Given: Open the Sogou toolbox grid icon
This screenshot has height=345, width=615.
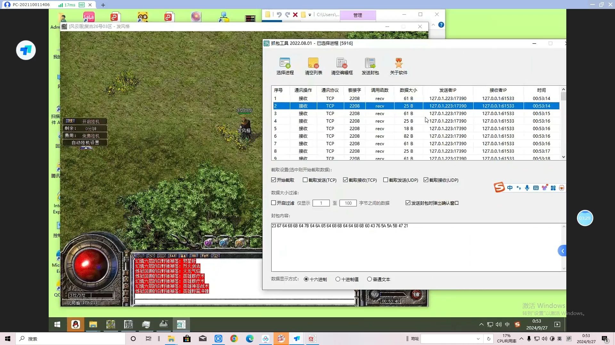Looking at the screenshot, I should [x=553, y=188].
